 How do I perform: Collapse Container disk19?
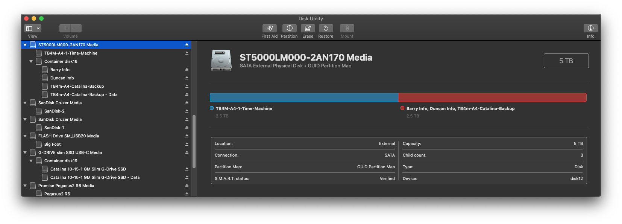tap(31, 161)
